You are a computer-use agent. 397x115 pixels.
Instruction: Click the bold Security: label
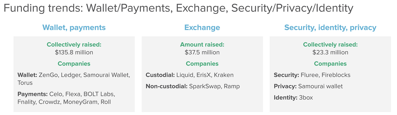[x=286, y=75]
